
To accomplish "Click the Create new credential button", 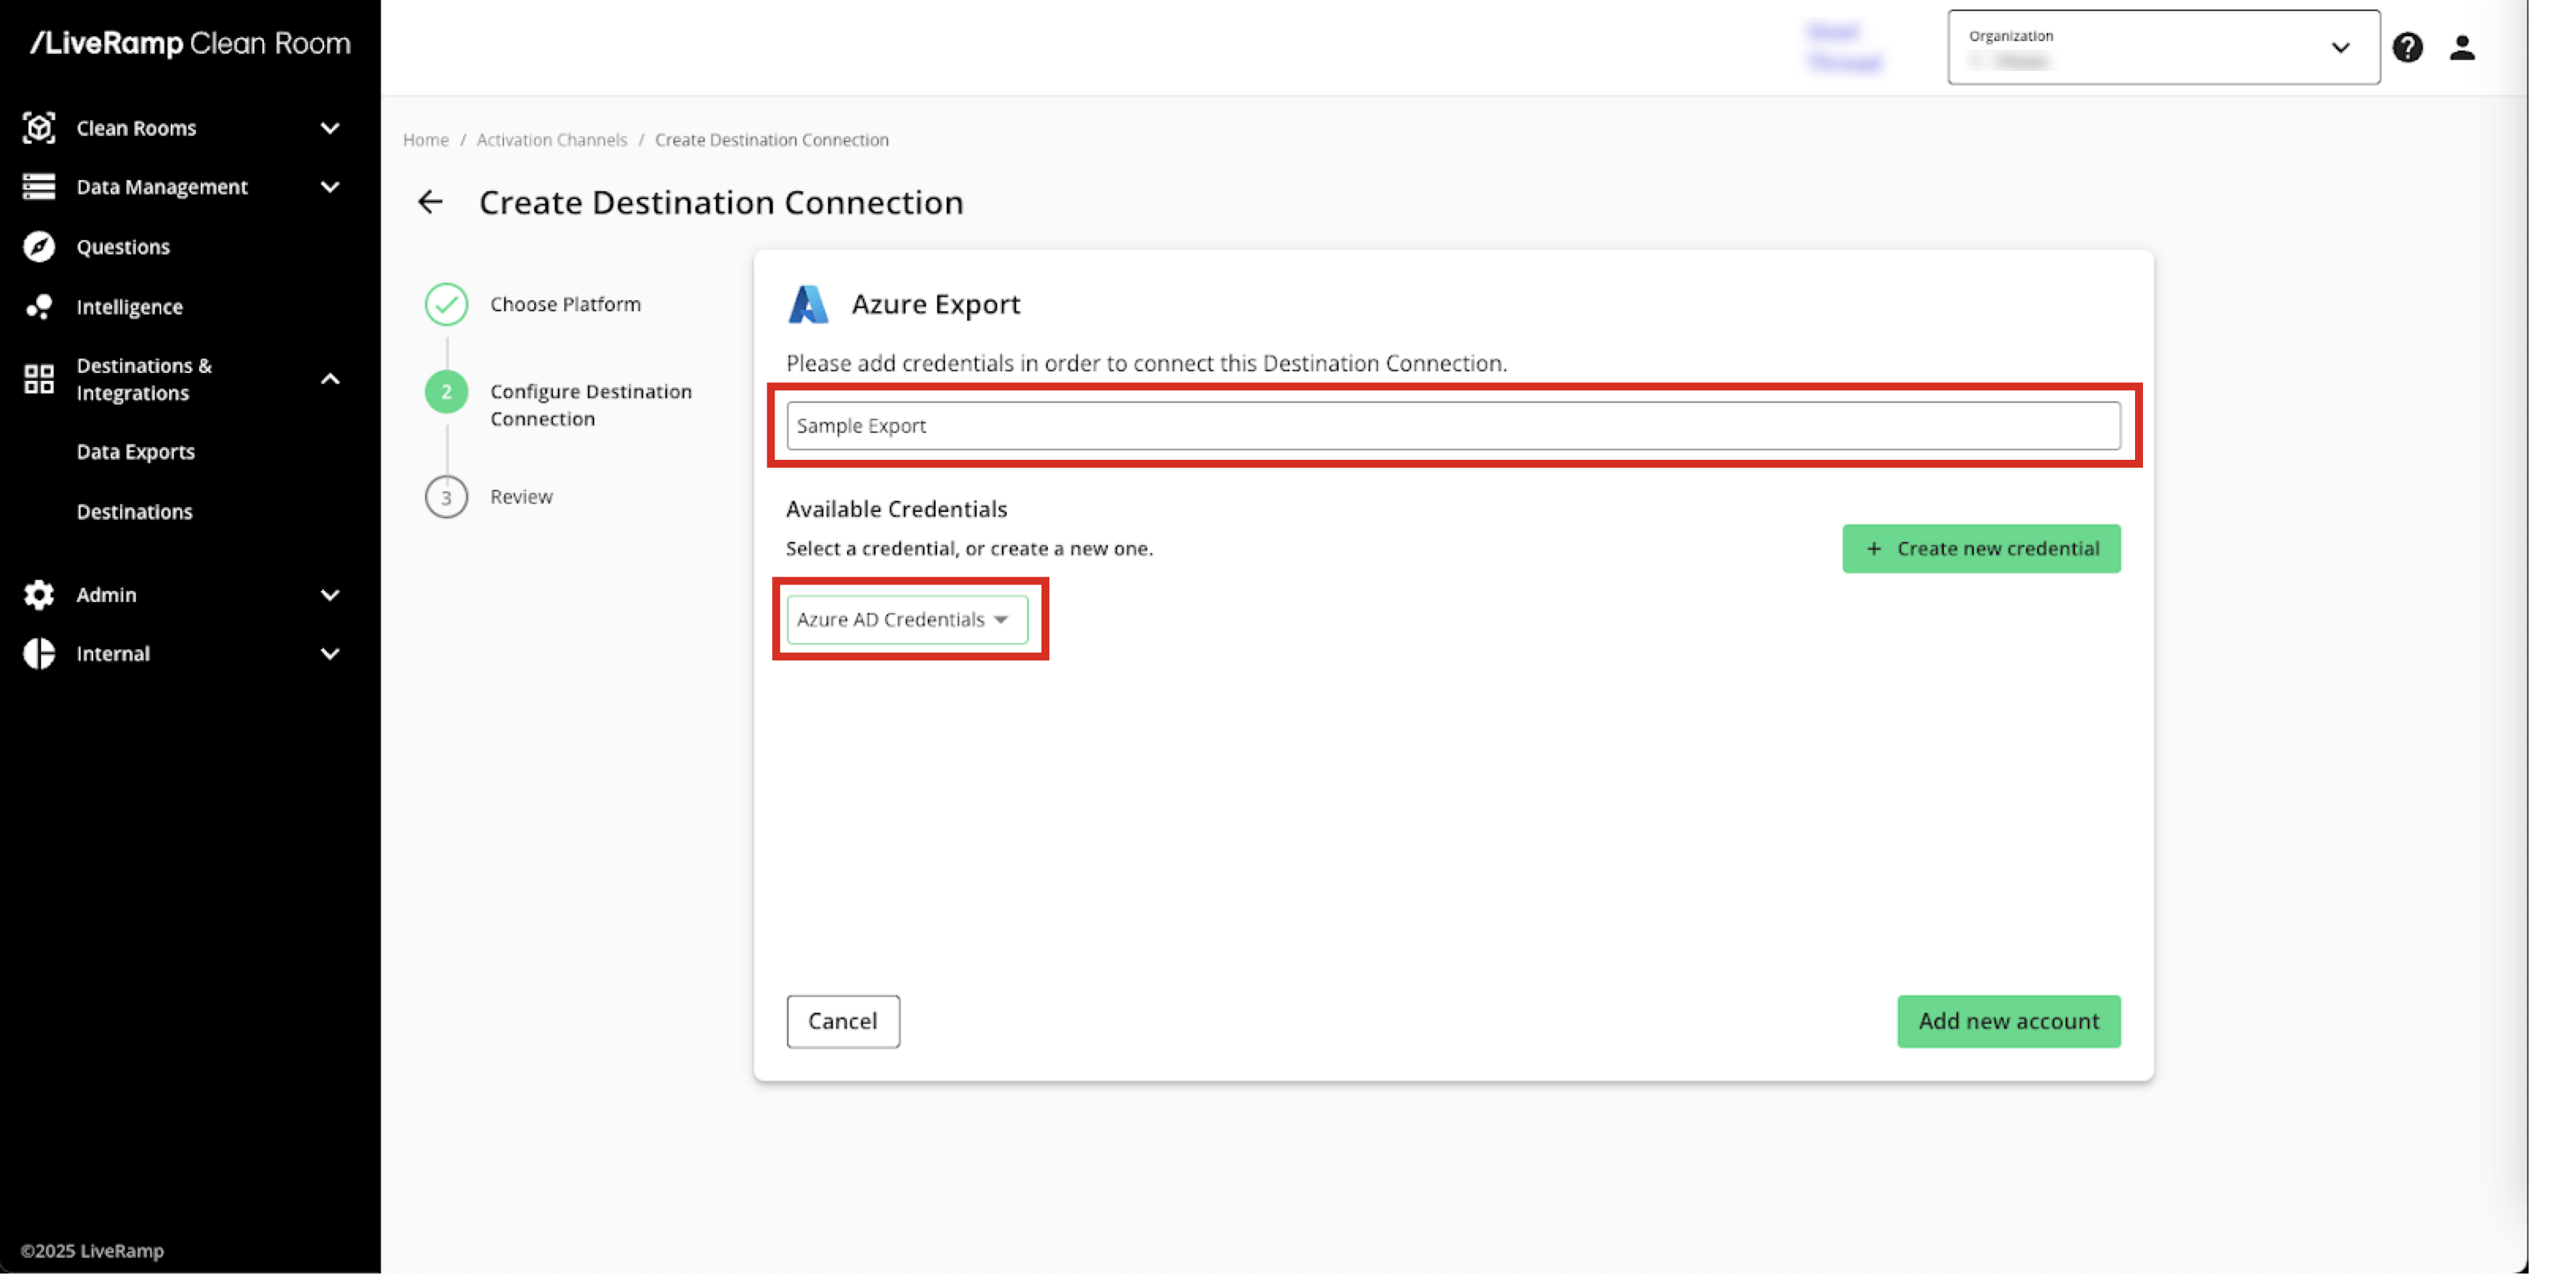I will pyautogui.click(x=1980, y=548).
